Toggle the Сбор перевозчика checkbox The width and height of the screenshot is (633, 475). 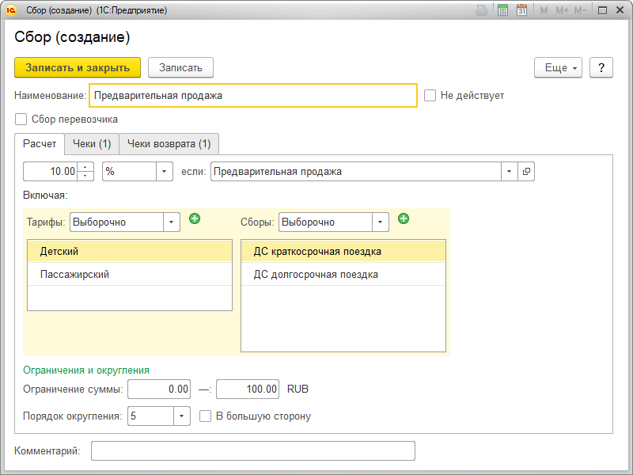tap(21, 120)
